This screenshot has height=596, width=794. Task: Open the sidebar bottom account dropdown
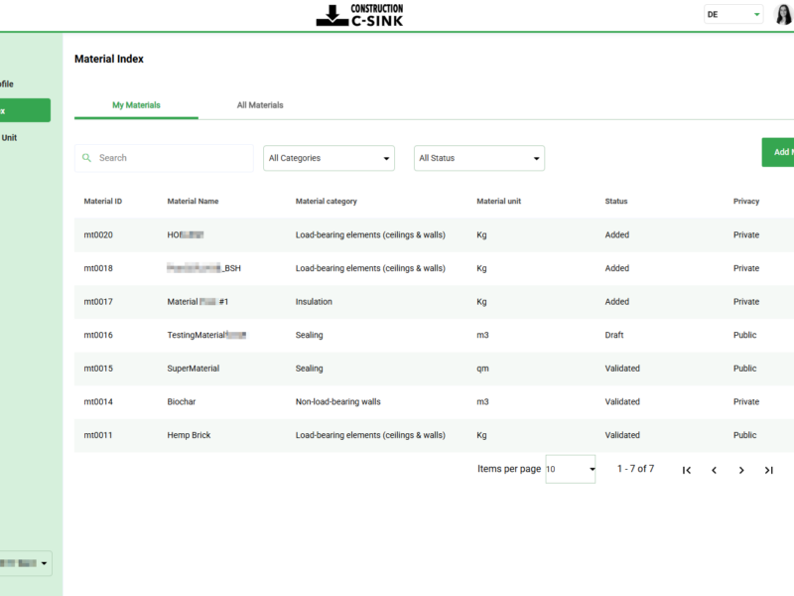(x=24, y=563)
